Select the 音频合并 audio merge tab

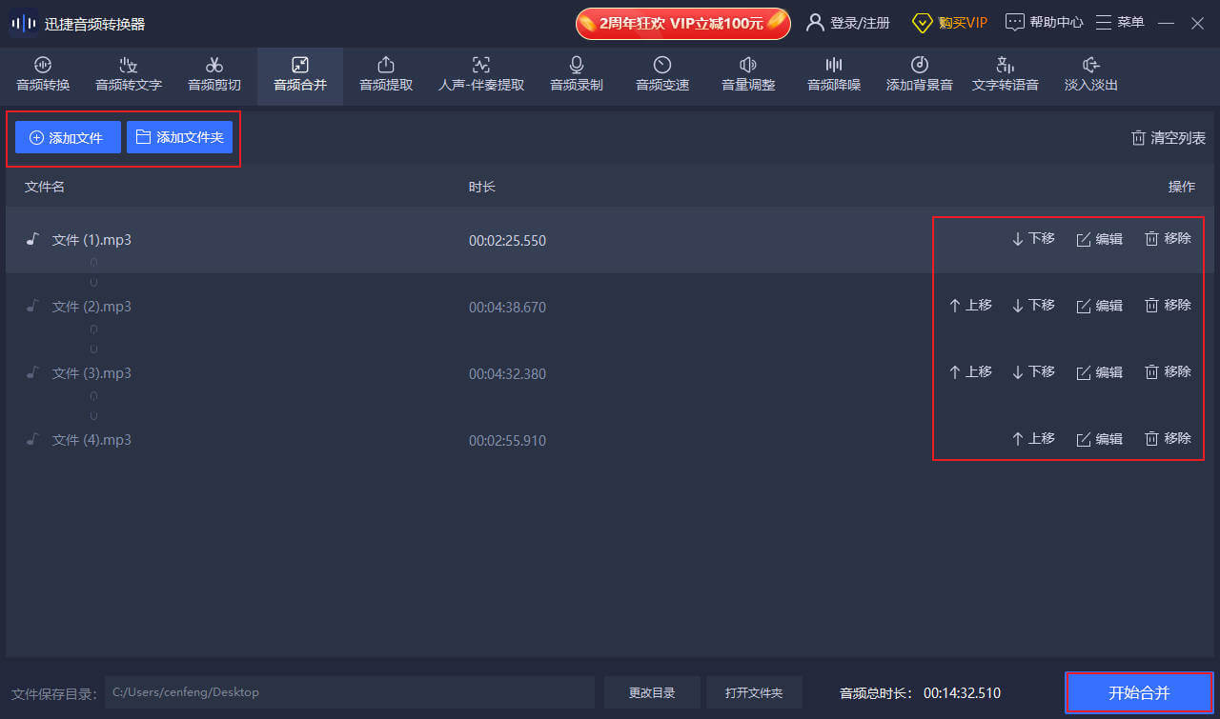pyautogui.click(x=300, y=75)
